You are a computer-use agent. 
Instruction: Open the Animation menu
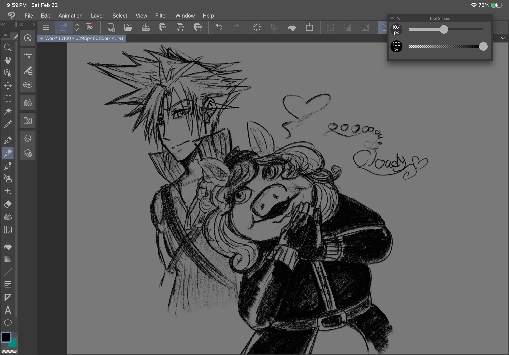pyautogui.click(x=70, y=16)
